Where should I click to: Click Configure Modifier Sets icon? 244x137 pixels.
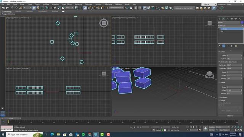click(236, 46)
